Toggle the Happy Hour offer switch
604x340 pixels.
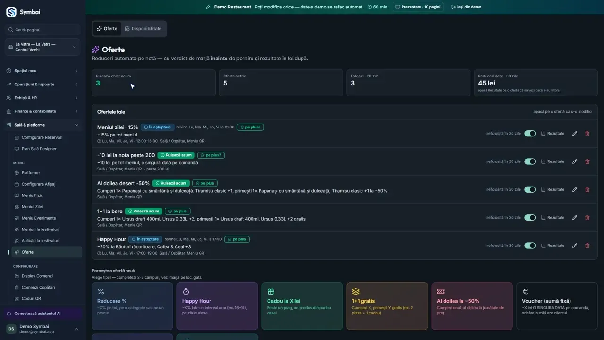(530, 246)
